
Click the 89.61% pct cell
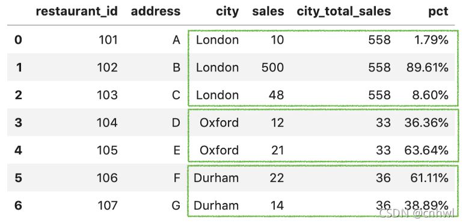(428, 67)
